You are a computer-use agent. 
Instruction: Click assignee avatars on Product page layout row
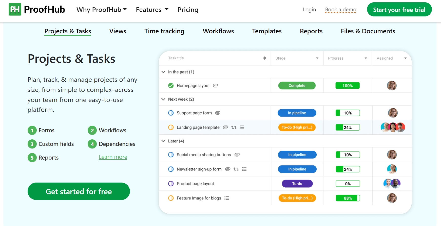(392, 184)
